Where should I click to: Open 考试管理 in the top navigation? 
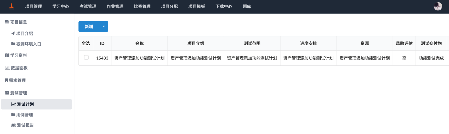[x=88, y=7]
